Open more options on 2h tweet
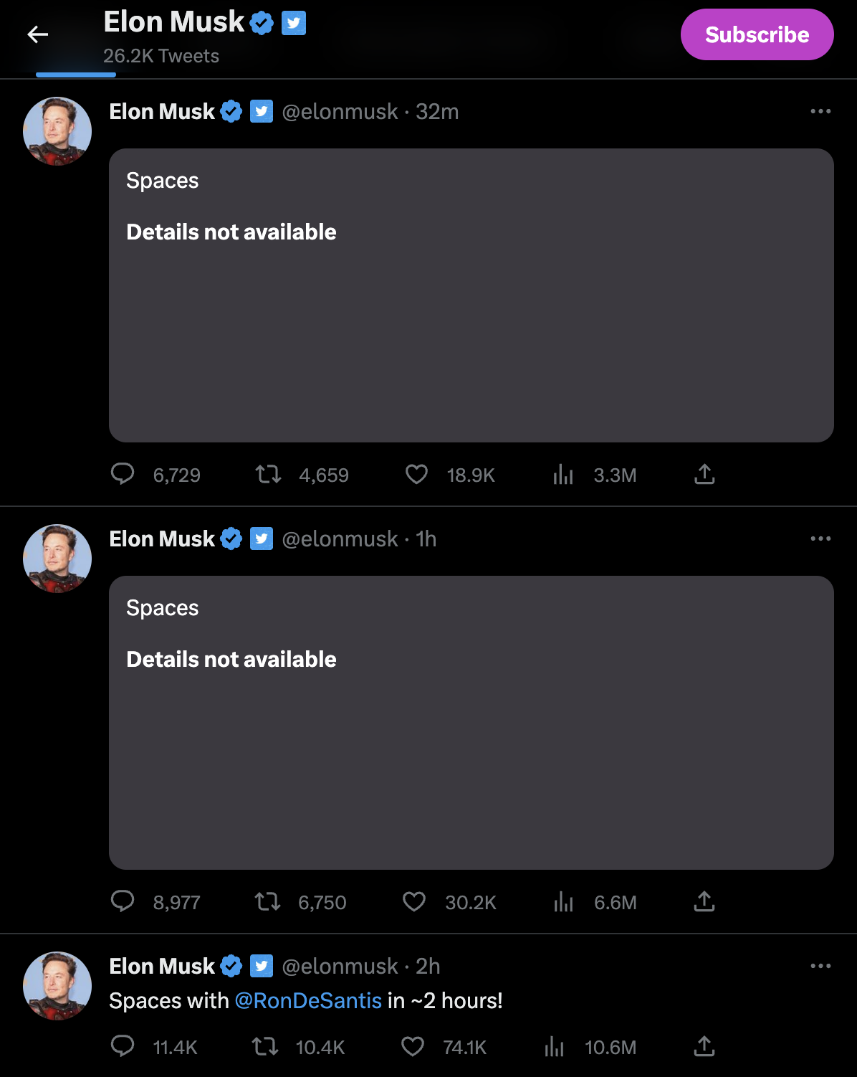This screenshot has height=1077, width=857. (x=820, y=966)
